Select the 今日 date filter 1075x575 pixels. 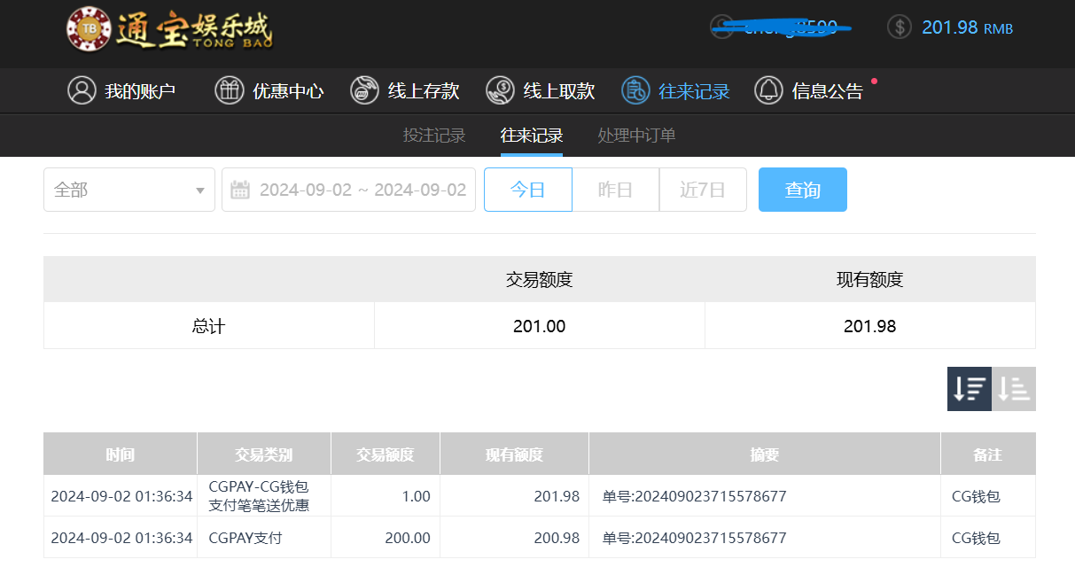tap(527, 189)
